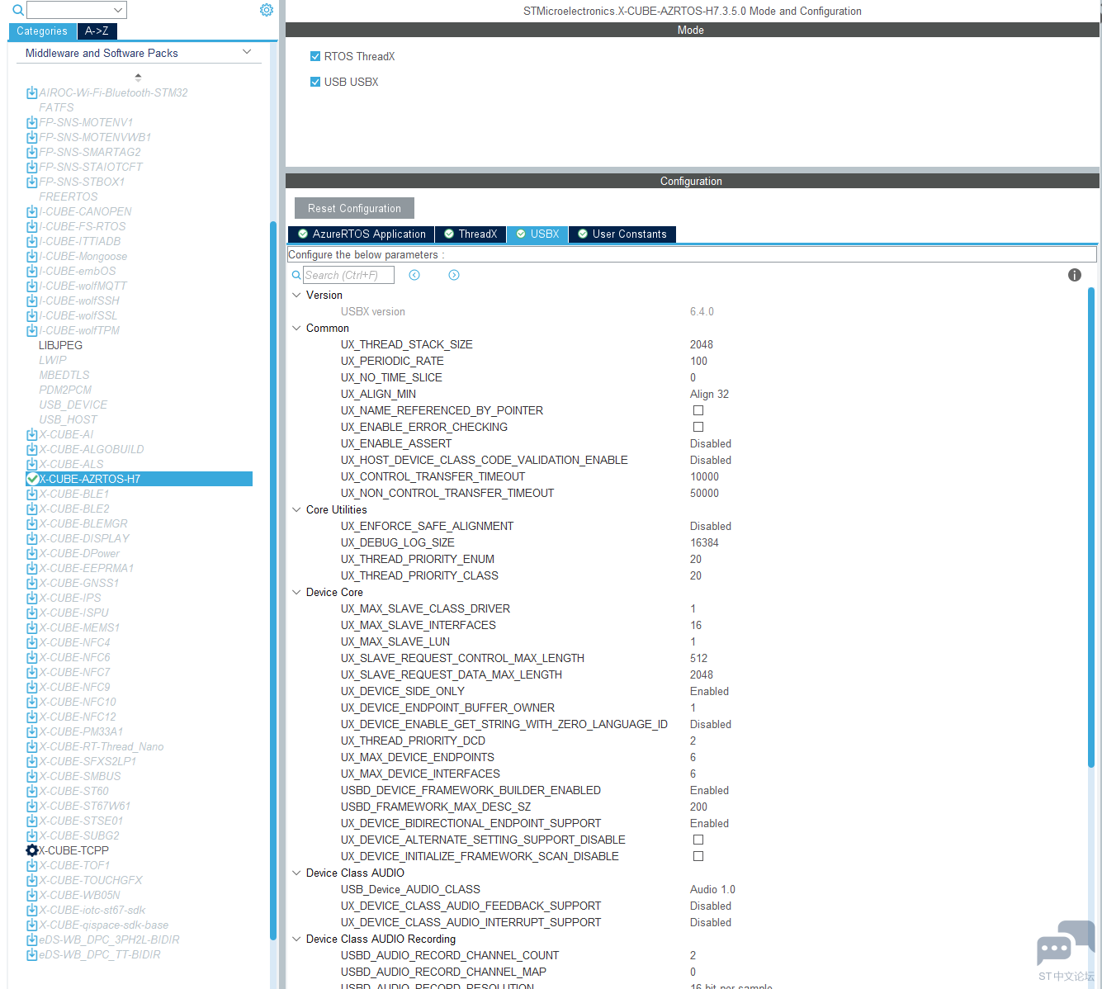Select the USBX tab
The image size is (1102, 989).
537,234
